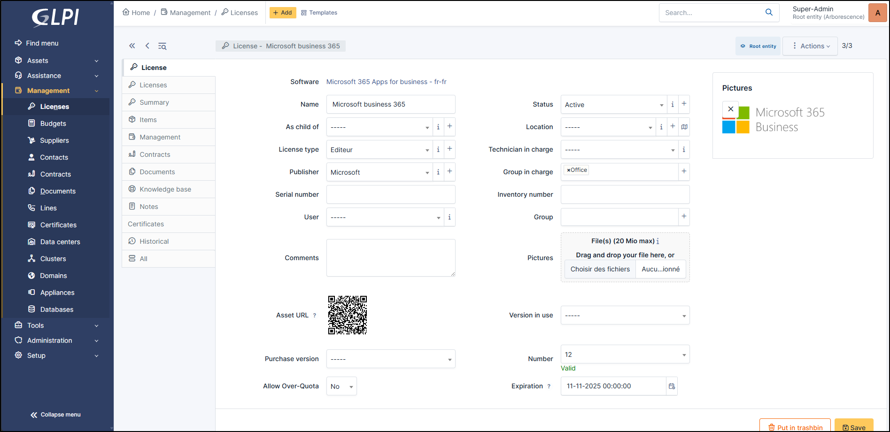Switch to the Knowledge base tab

[169, 189]
